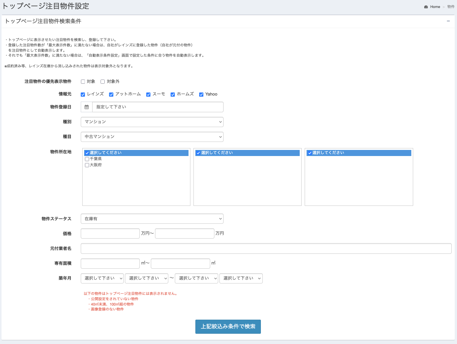Click the 注目物件の優先表示物件 label
The image size is (457, 344).
coord(48,81)
